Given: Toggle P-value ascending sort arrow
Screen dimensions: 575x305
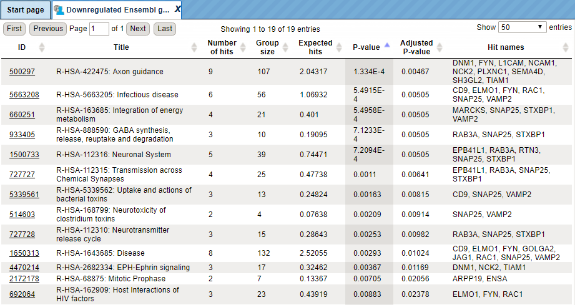Looking at the screenshot, I should coord(387,45).
